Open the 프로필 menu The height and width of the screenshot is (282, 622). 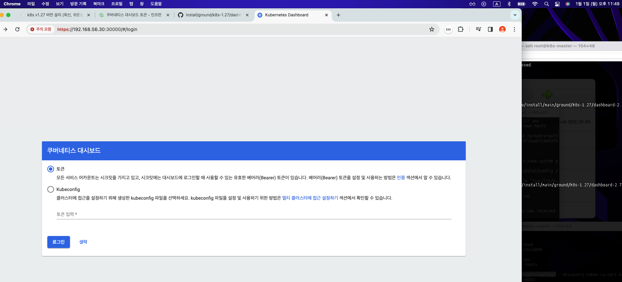coord(117,4)
